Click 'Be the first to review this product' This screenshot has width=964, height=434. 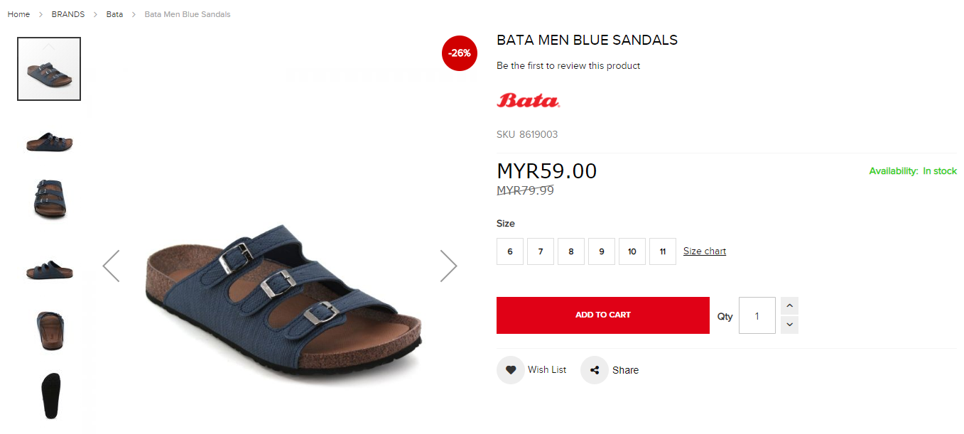point(568,66)
